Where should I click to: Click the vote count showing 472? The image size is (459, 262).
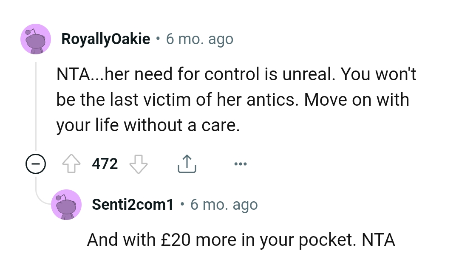[x=105, y=163]
